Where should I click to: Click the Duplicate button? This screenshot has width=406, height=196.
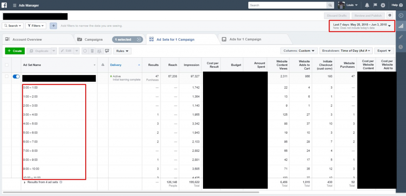pyautogui.click(x=39, y=51)
